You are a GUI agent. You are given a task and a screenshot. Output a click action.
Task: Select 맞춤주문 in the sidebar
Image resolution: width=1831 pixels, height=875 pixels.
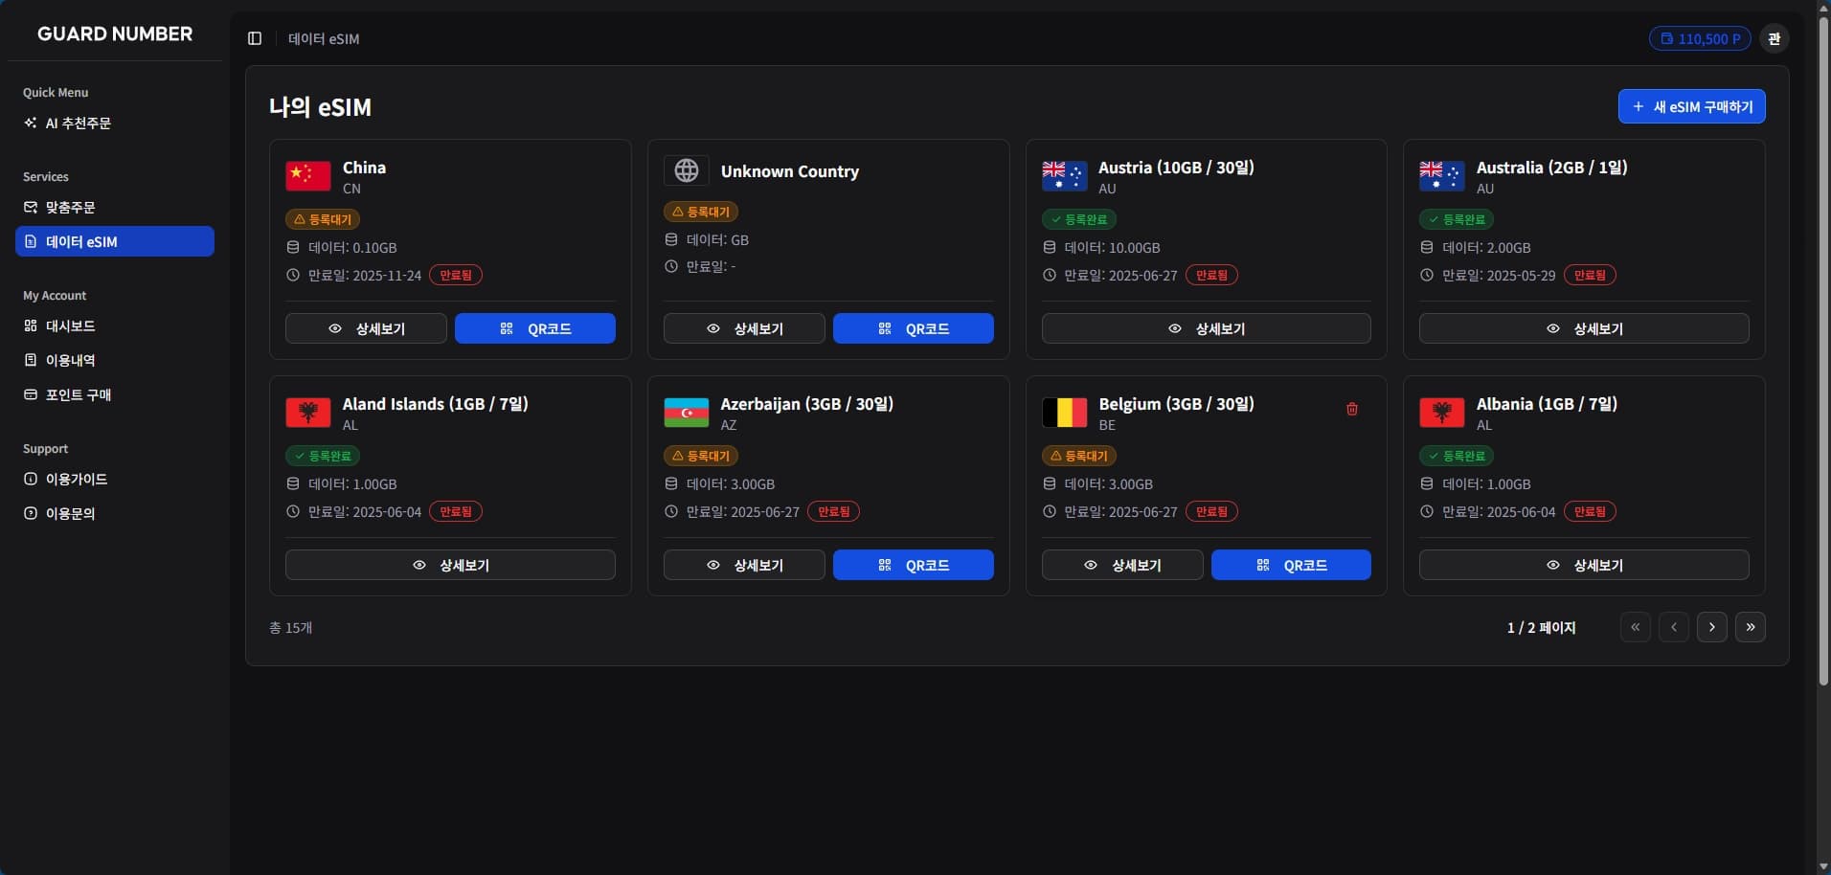(70, 207)
